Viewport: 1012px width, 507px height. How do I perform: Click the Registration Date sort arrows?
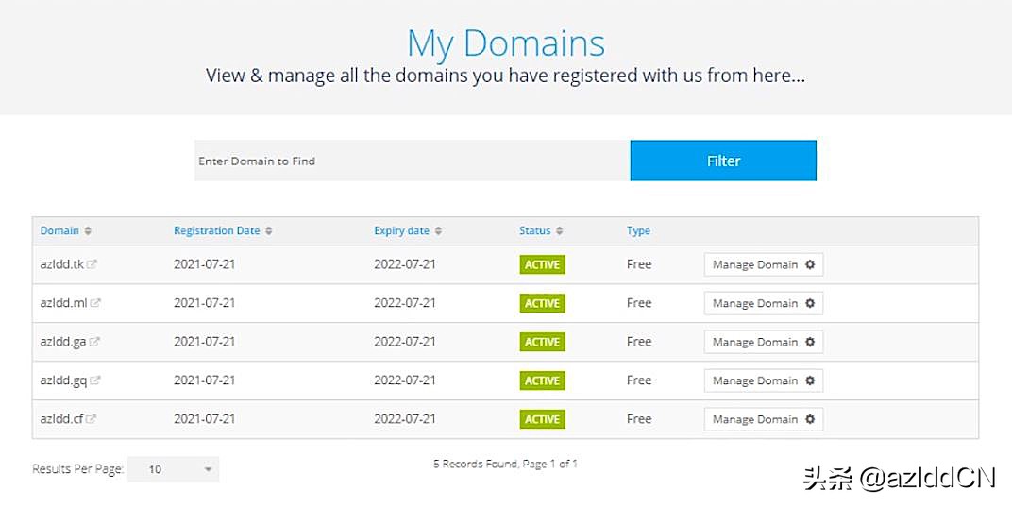coord(269,230)
